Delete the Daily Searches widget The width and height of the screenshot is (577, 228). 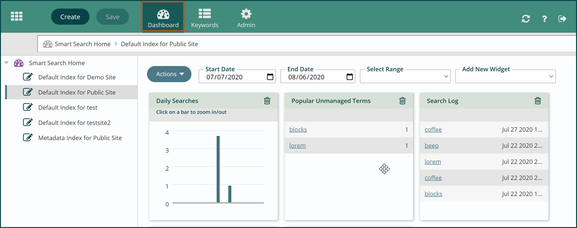coord(267,101)
